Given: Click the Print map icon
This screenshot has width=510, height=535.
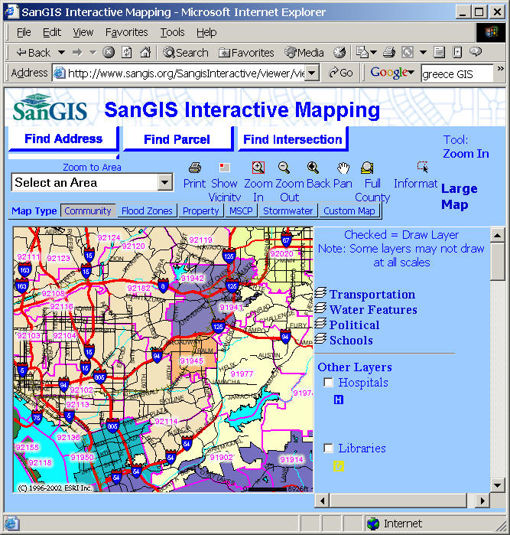Looking at the screenshot, I should pos(195,168).
